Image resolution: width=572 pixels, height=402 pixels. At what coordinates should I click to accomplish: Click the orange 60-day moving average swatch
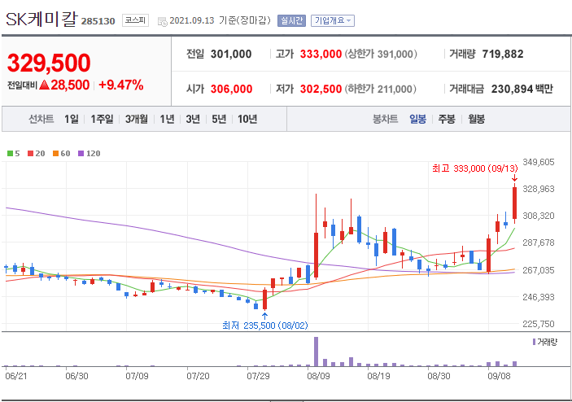(56, 154)
